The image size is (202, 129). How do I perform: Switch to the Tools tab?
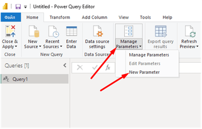(x=145, y=17)
